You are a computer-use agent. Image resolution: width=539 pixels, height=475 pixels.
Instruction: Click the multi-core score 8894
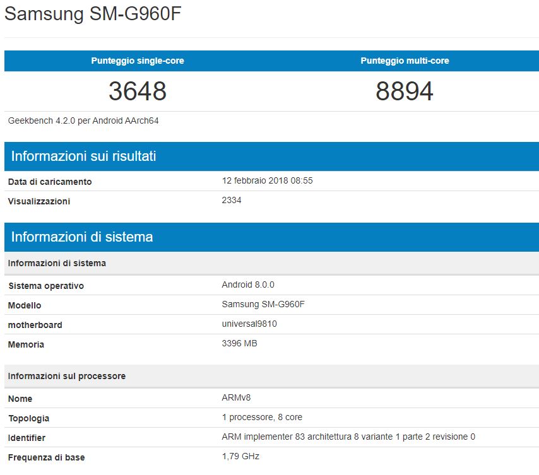(x=405, y=91)
